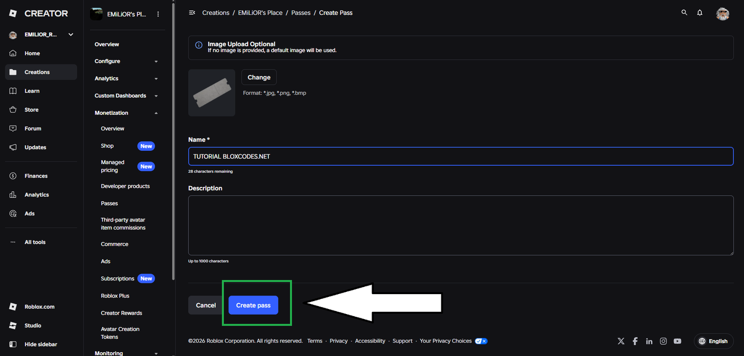Click the Learn book icon
Viewport: 744px width, 356px height.
click(x=13, y=91)
